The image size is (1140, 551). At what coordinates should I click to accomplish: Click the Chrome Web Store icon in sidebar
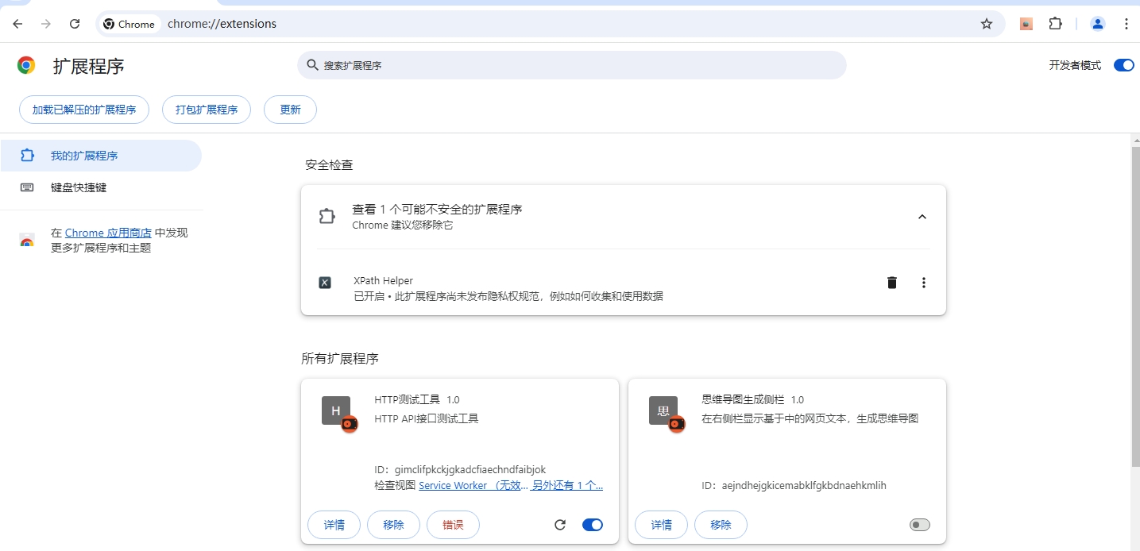pyautogui.click(x=27, y=241)
